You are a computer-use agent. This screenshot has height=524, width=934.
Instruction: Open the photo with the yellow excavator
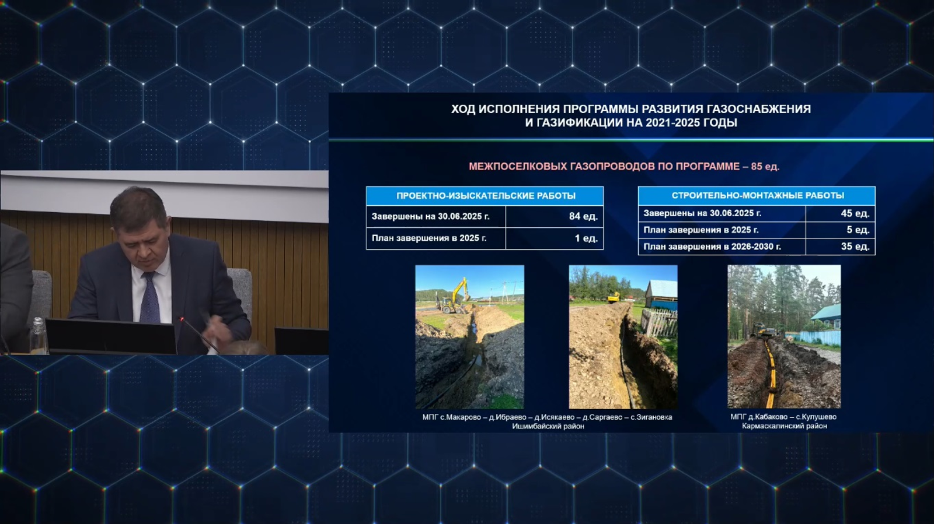tap(469, 336)
